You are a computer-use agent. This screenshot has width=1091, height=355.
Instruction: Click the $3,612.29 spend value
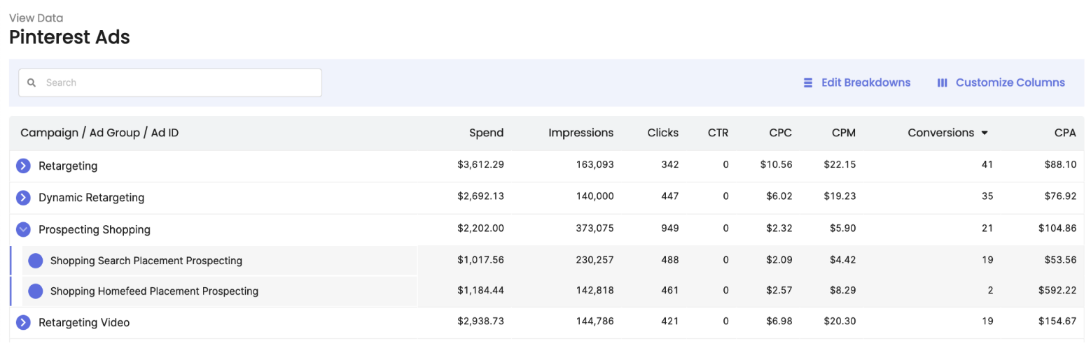pyautogui.click(x=480, y=165)
